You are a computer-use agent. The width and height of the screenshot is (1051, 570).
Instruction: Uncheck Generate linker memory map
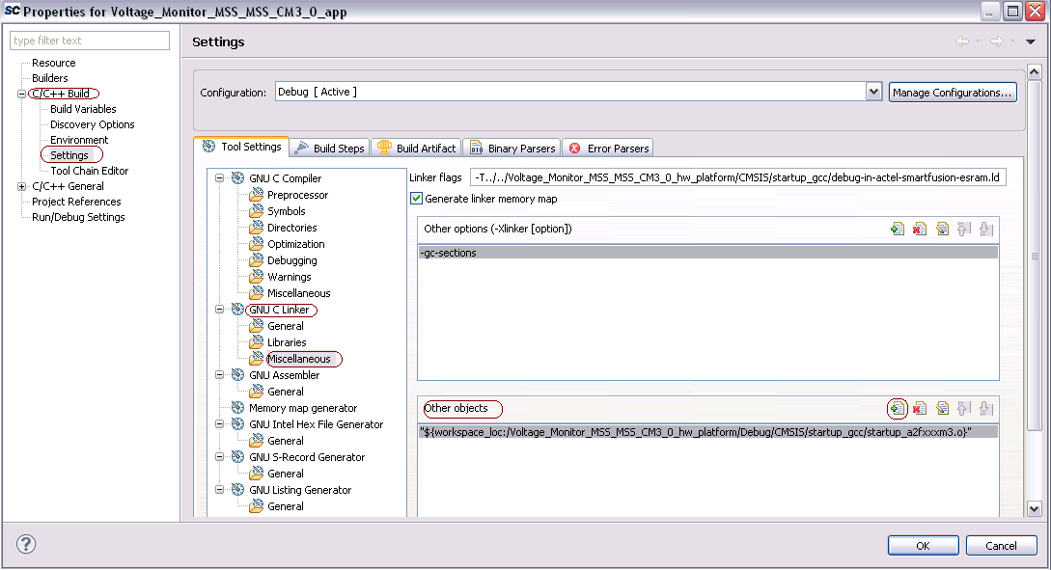coord(416,198)
